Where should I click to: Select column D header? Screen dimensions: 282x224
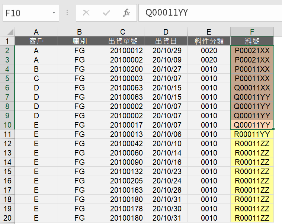[166, 32]
